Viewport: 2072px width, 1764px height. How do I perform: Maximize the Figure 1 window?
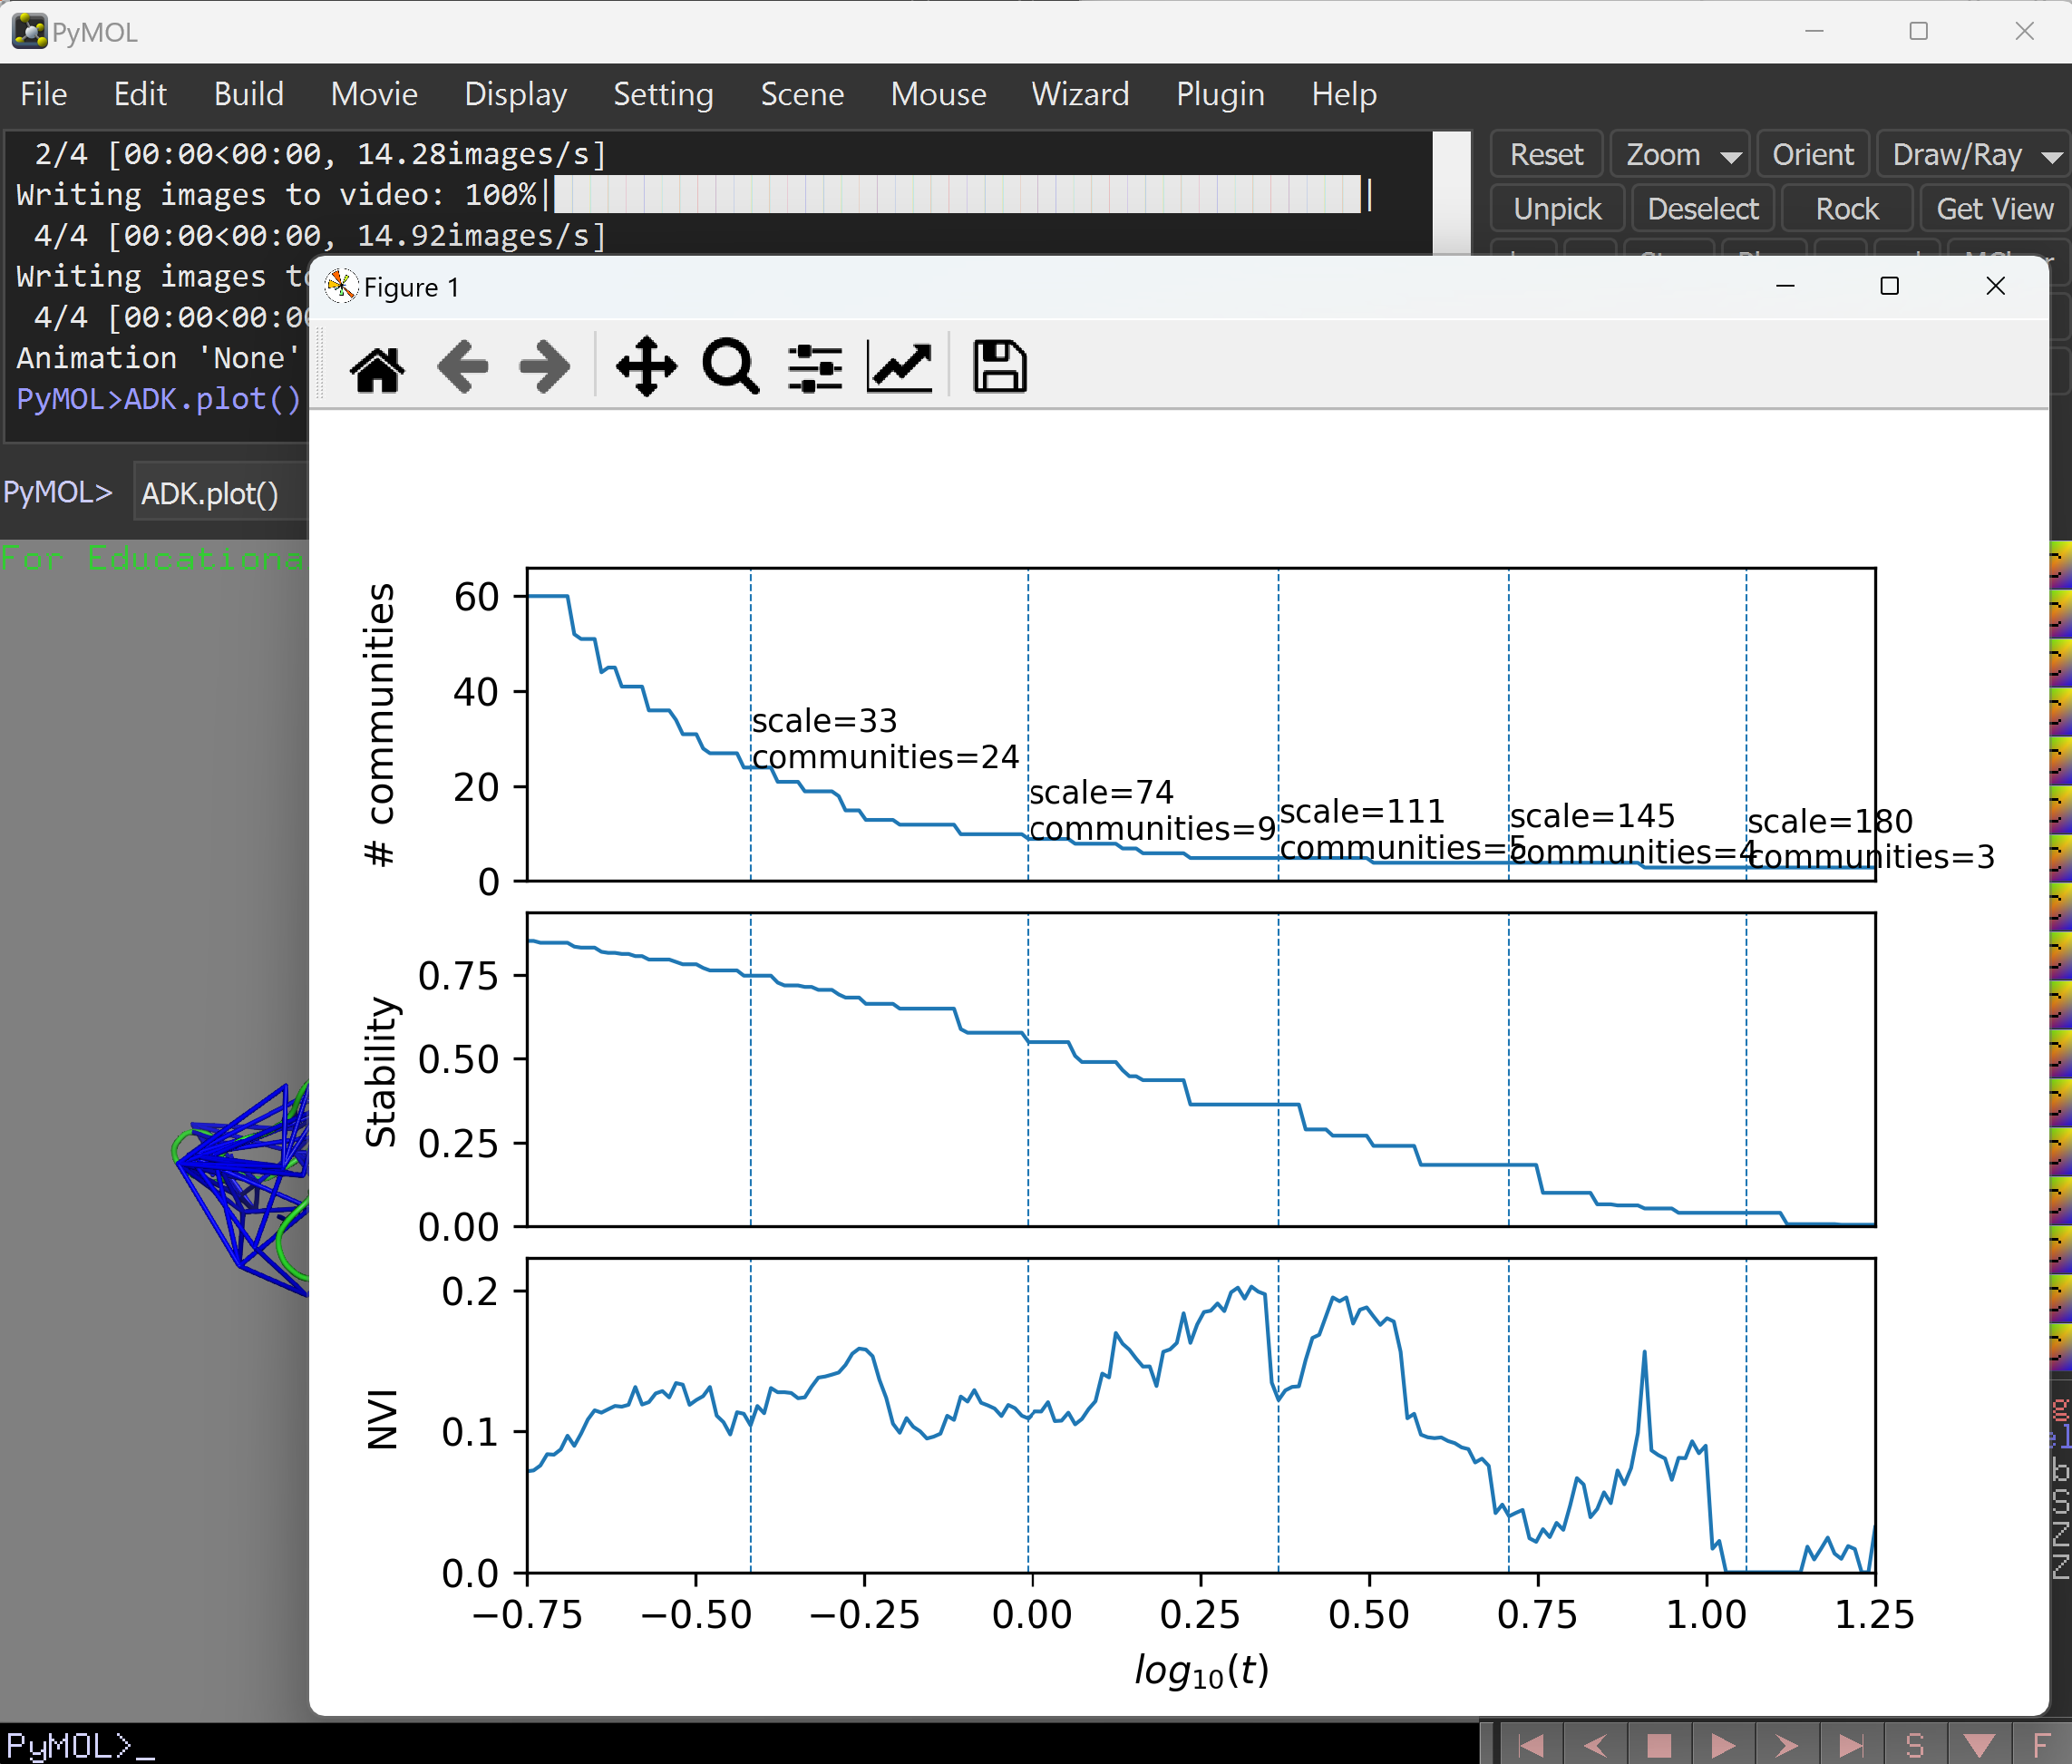pyautogui.click(x=1889, y=286)
